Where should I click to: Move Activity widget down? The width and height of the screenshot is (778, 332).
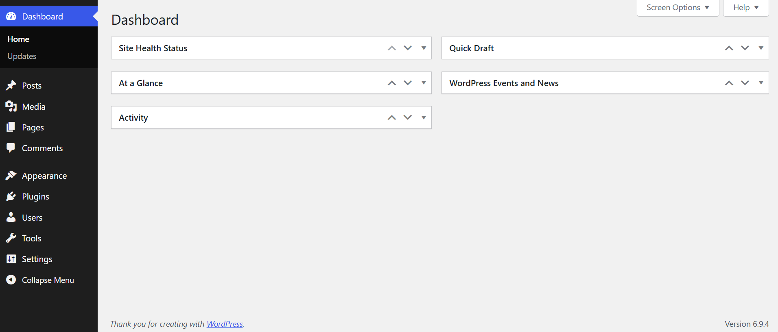408,117
